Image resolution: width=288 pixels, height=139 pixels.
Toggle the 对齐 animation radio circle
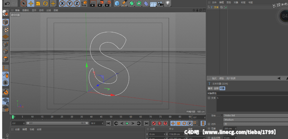click(209, 124)
